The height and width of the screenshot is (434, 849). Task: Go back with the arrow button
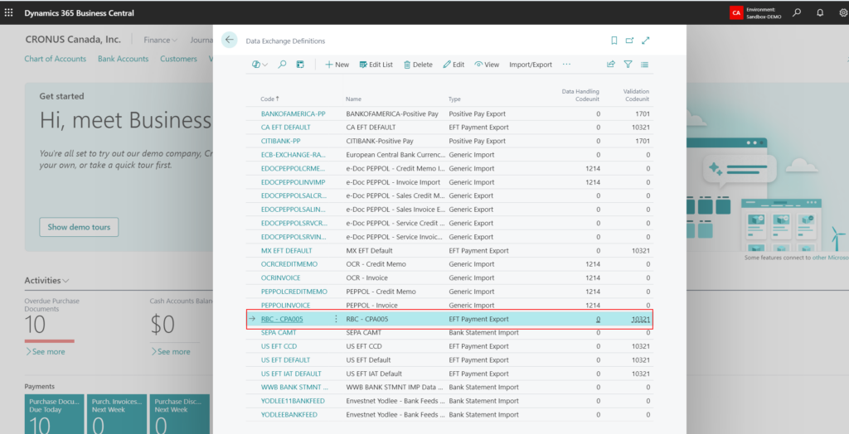(229, 40)
